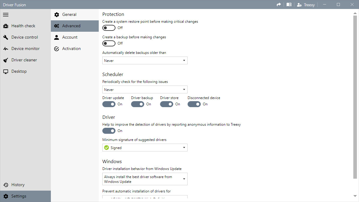359x202 pixels.
Task: Expand the delete backups older than dropdown
Action: 145,61
